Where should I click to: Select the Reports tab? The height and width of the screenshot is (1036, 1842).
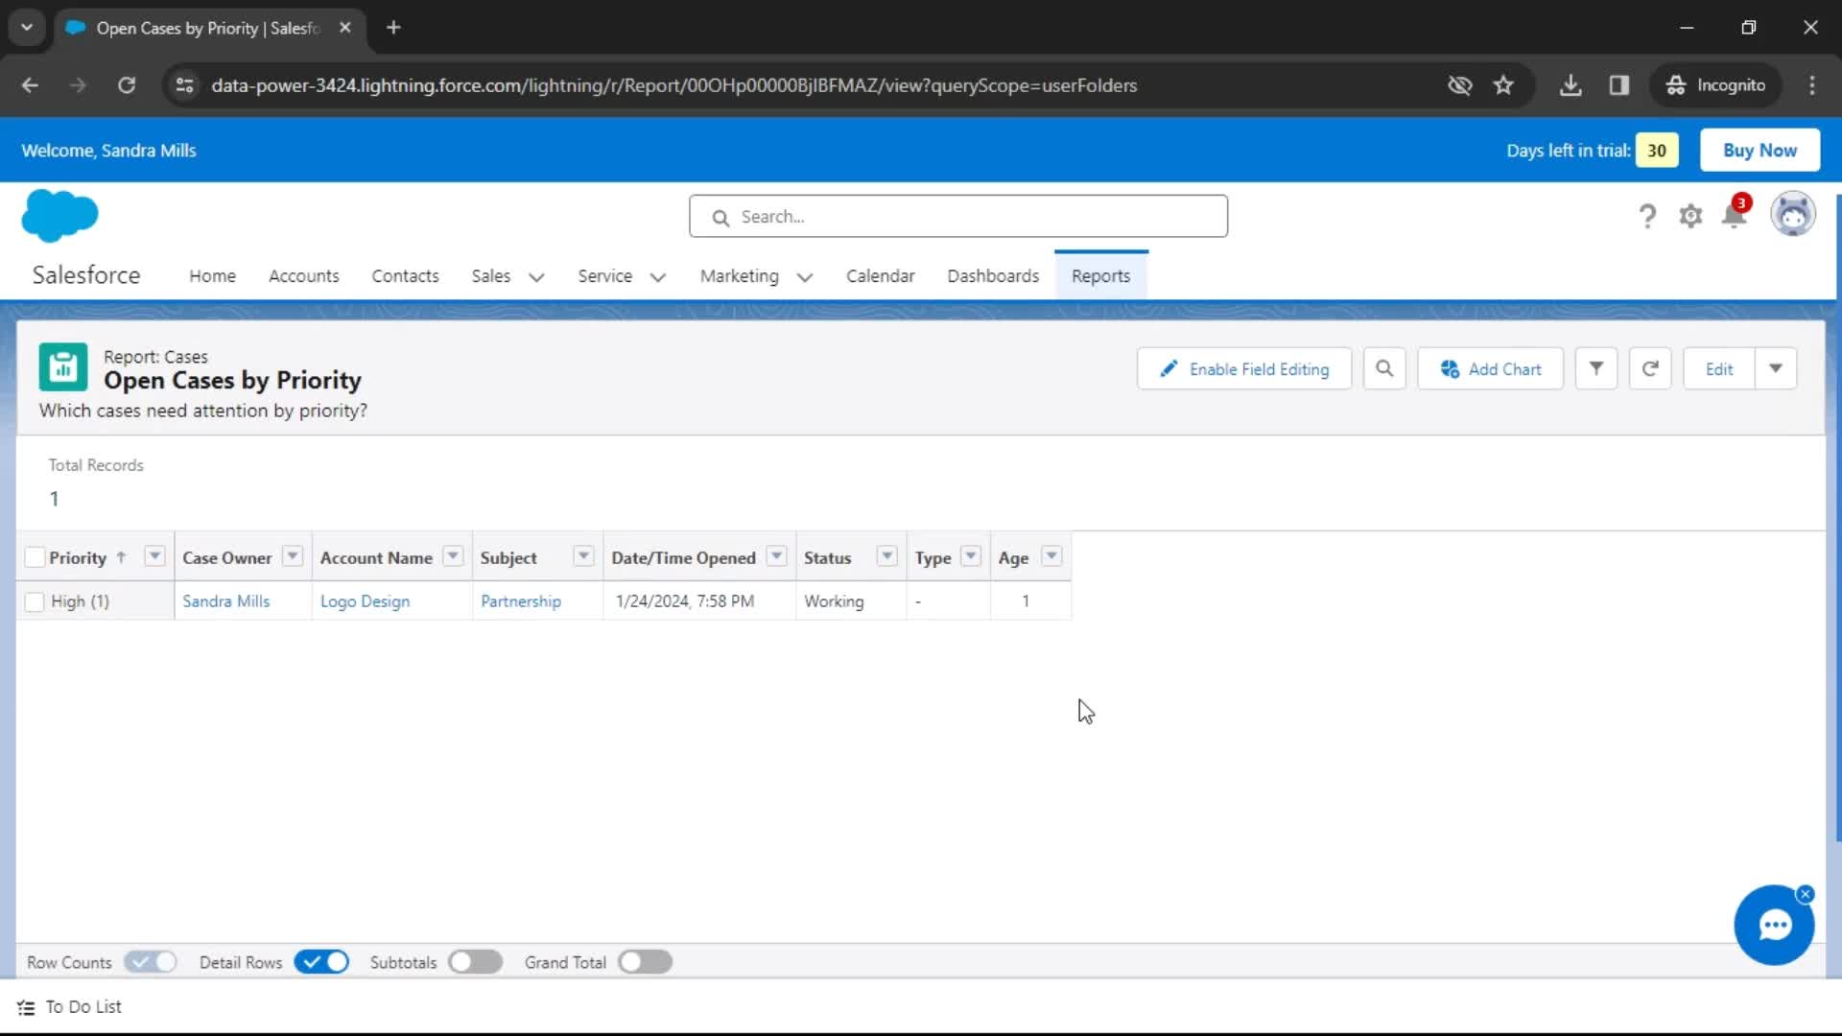(1101, 276)
